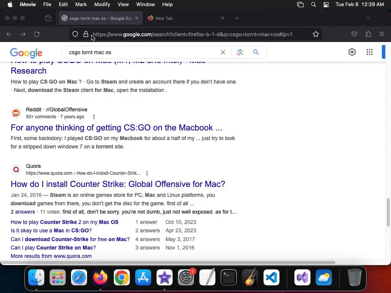
Task: Open the Modify menu
Action: [x=102, y=5]
